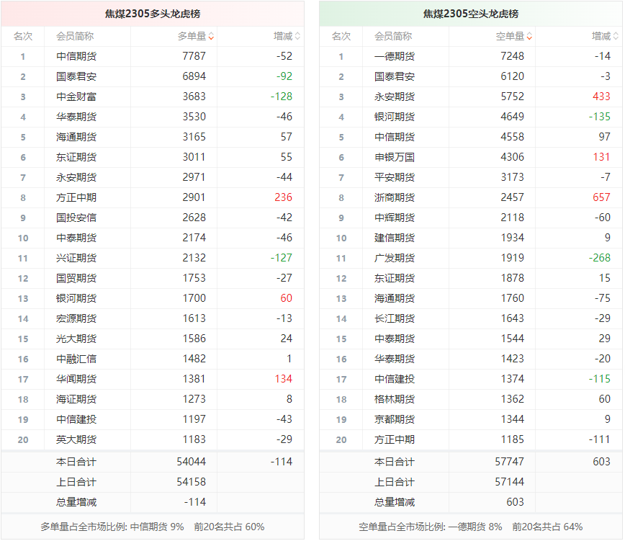Select the 焦煤2305空头龙虎榜 title header
This screenshot has width=625, height=541.
point(470,14)
